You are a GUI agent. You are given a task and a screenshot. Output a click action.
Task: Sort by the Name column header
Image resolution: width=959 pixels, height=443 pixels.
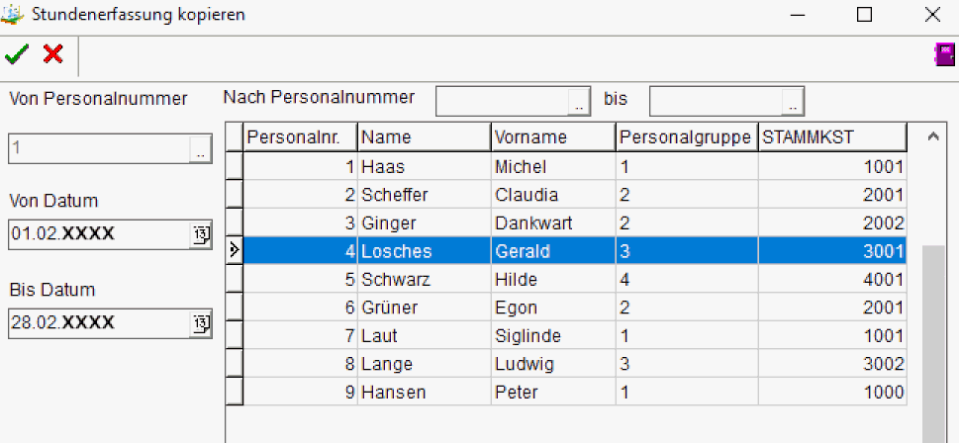[x=425, y=136]
